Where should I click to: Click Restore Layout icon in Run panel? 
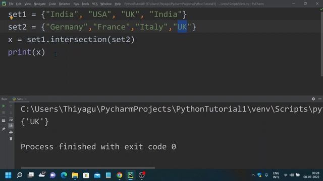click(4, 121)
